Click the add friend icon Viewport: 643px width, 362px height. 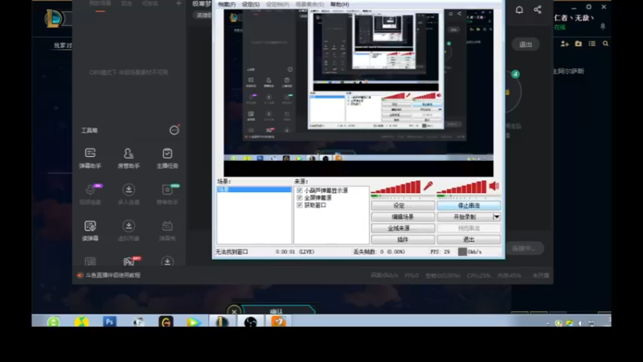point(565,43)
